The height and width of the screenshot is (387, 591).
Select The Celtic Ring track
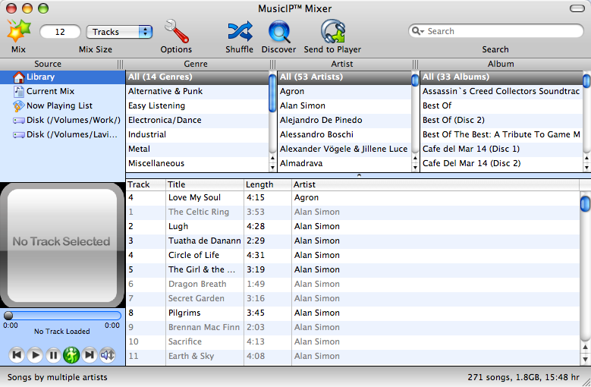coord(353,212)
